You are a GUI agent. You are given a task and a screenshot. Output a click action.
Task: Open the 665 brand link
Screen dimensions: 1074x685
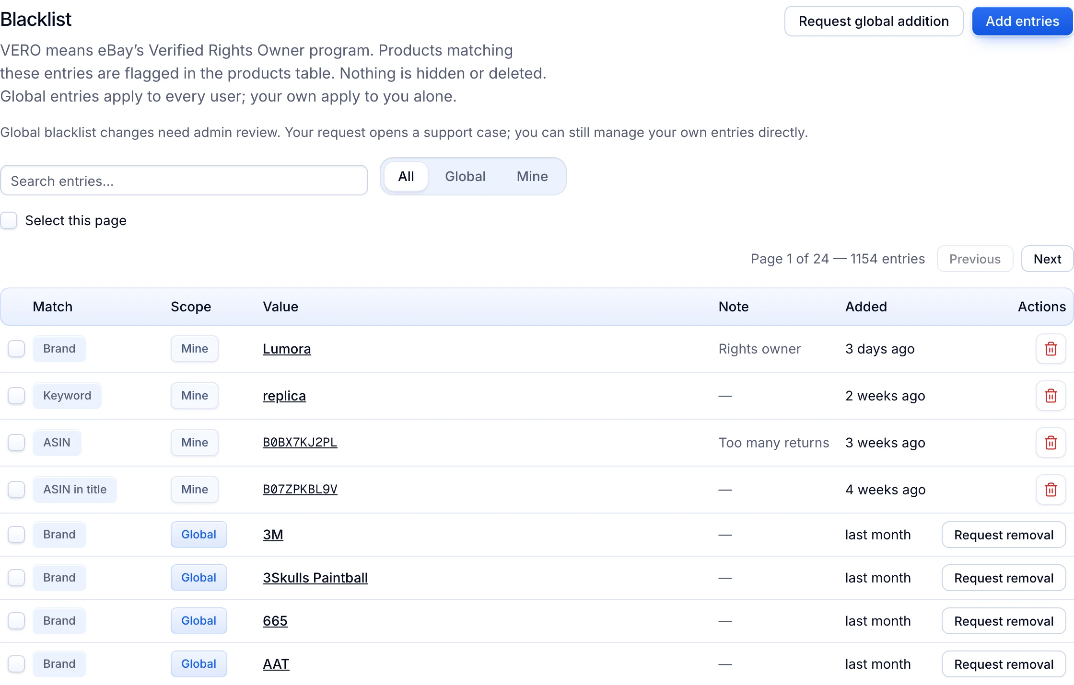(x=275, y=621)
